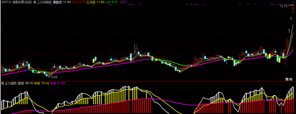Image resolution: width=296 pixels, height=114 pixels.
Task: Click the 榜 icon in main chart corner
Action: (287, 79)
